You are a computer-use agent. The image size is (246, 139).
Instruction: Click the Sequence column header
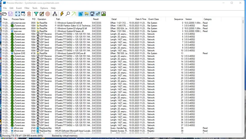[175, 19]
